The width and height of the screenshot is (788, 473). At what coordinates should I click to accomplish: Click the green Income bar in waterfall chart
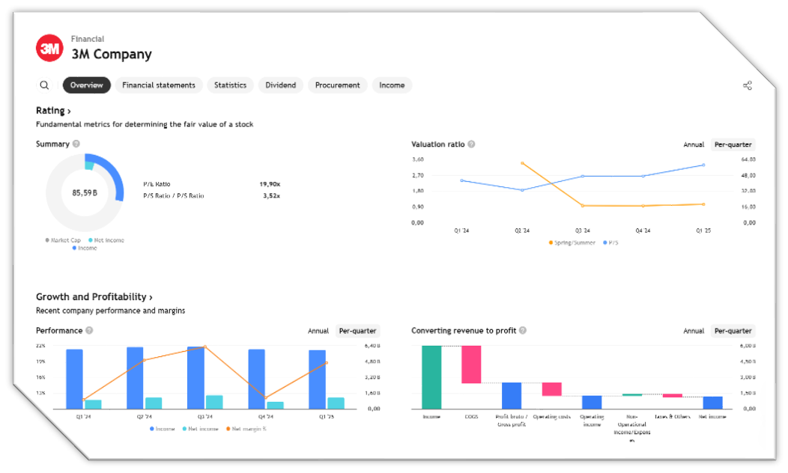431,377
